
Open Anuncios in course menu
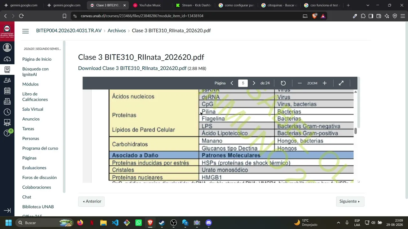31,119
